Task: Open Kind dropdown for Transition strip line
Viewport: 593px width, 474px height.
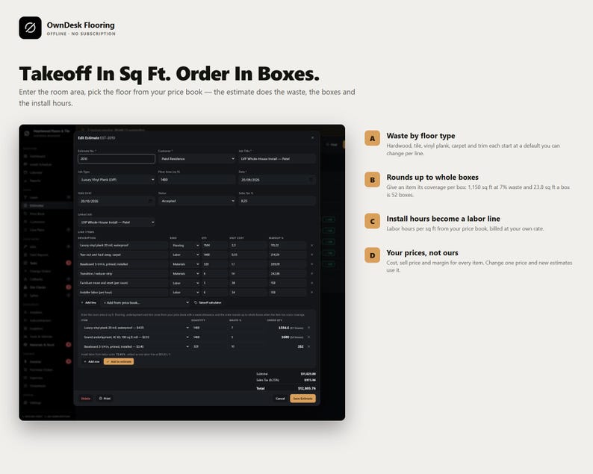Action: click(x=185, y=274)
